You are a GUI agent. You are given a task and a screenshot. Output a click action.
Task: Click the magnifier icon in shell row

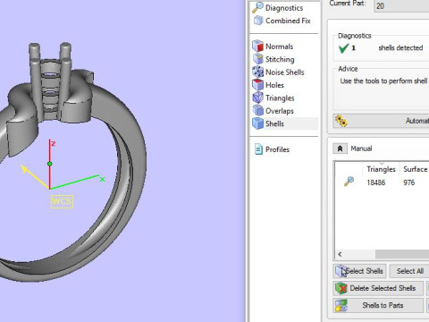349,182
